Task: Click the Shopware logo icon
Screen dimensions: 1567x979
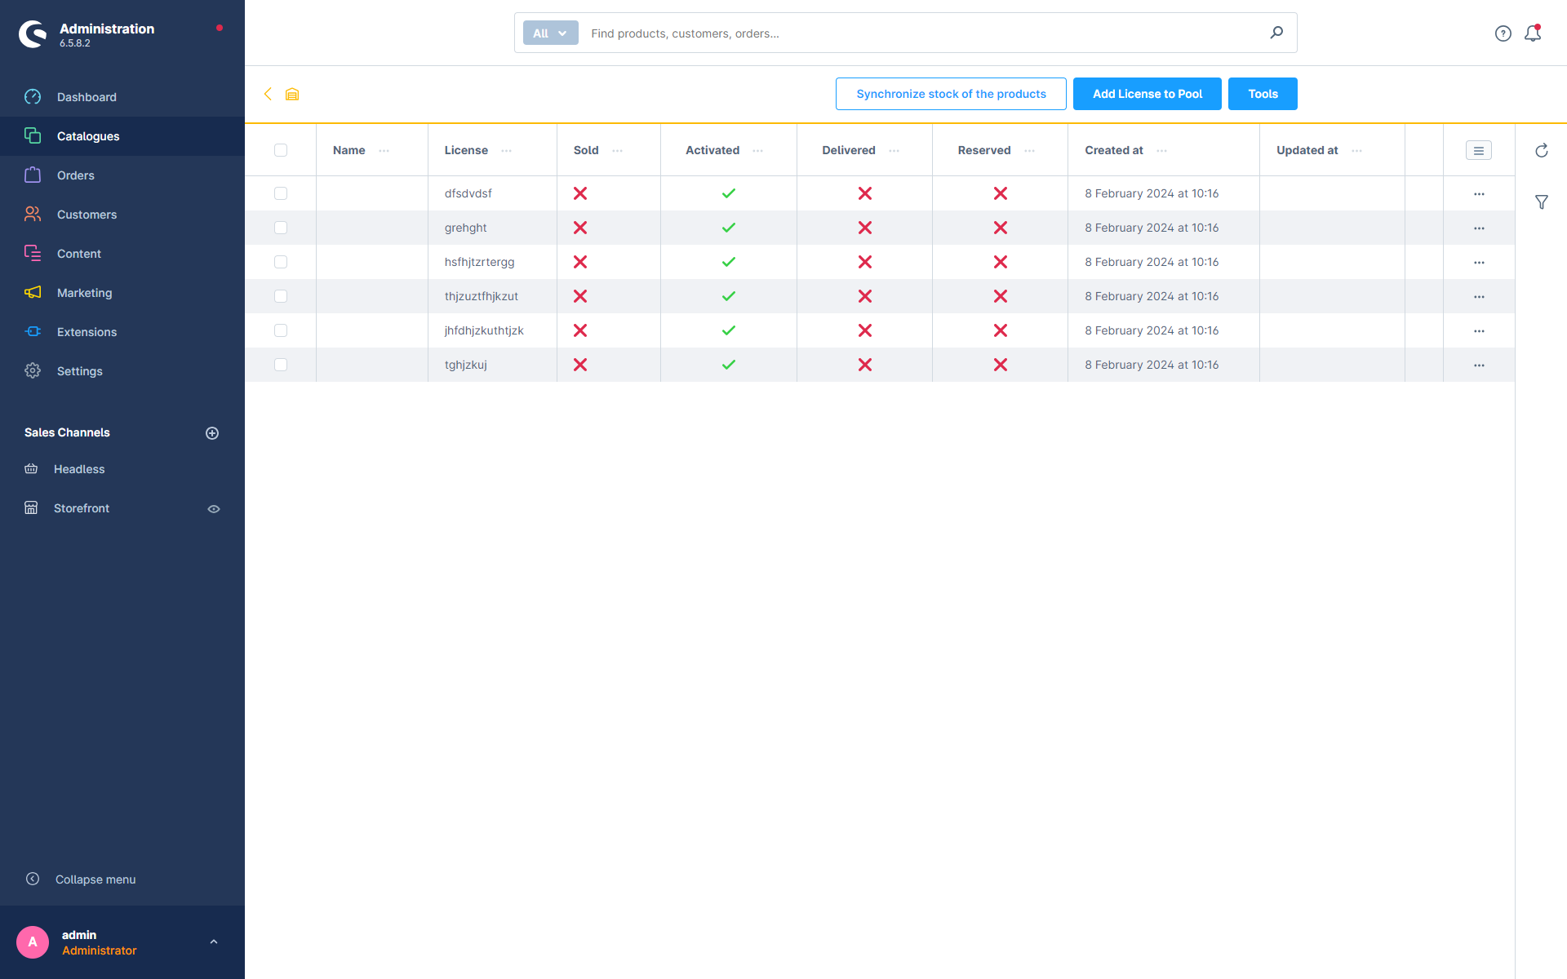Action: 33,33
